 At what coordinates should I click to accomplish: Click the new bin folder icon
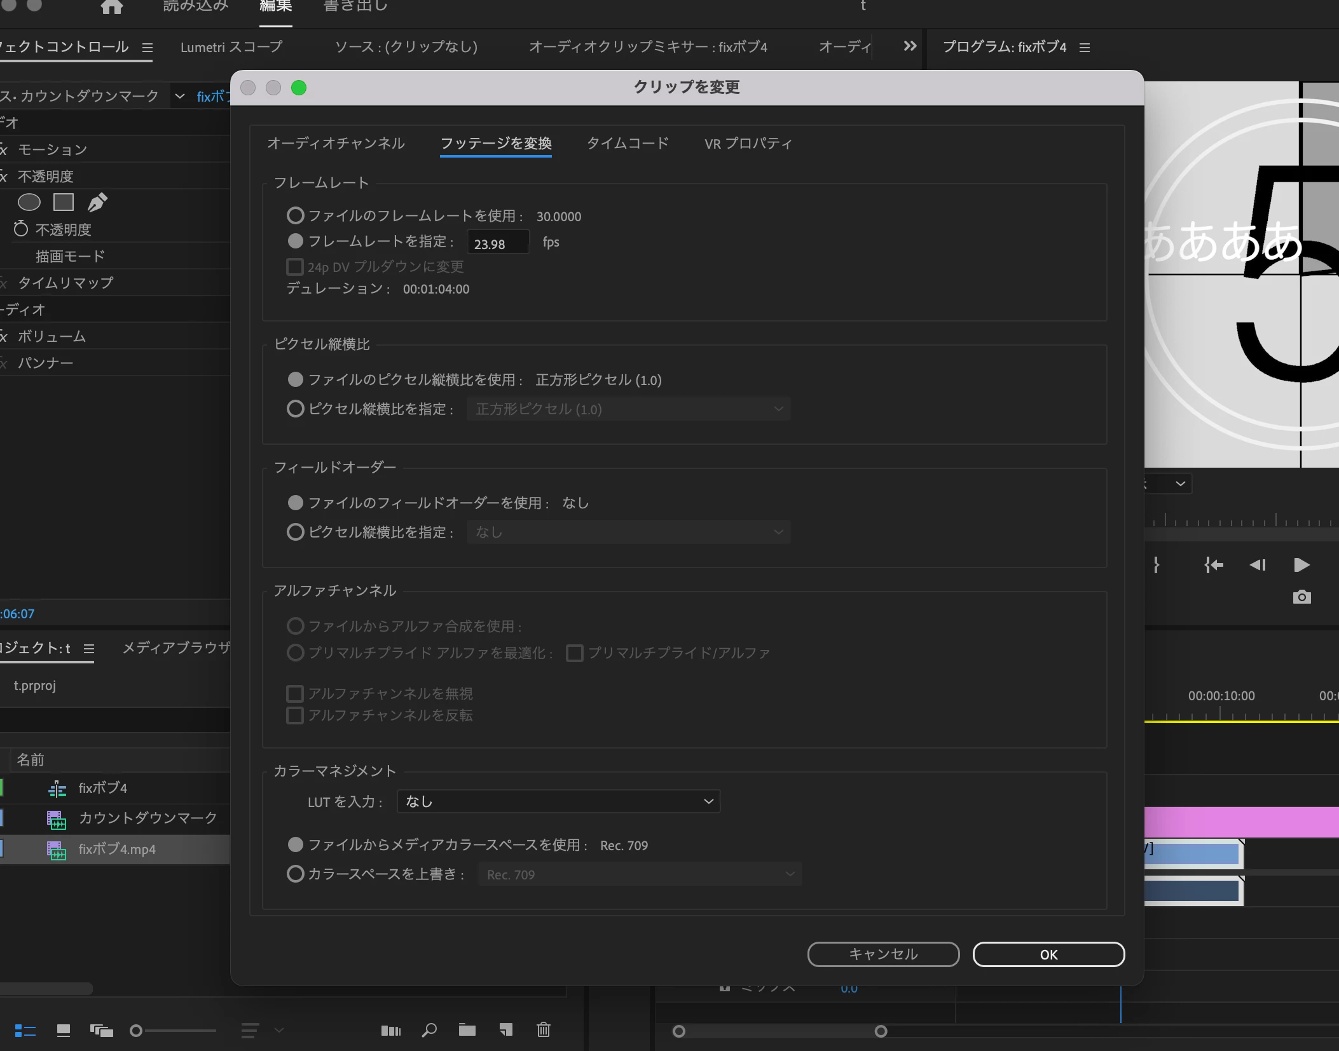click(x=467, y=1030)
